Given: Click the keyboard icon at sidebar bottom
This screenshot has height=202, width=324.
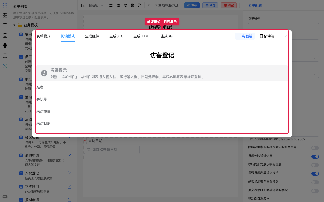Looking at the screenshot, I should tap(5, 197).
